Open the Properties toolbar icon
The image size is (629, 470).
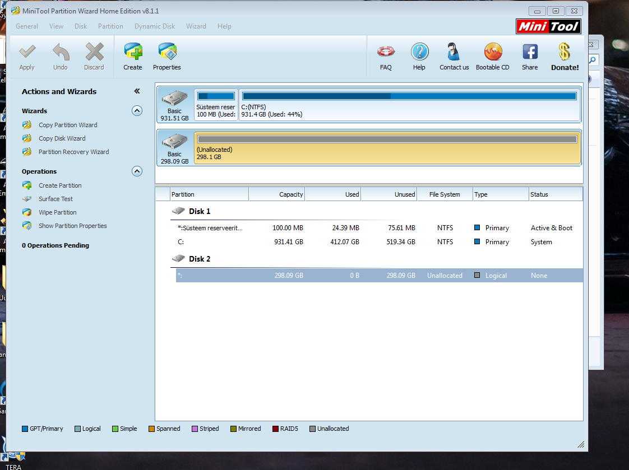[167, 52]
